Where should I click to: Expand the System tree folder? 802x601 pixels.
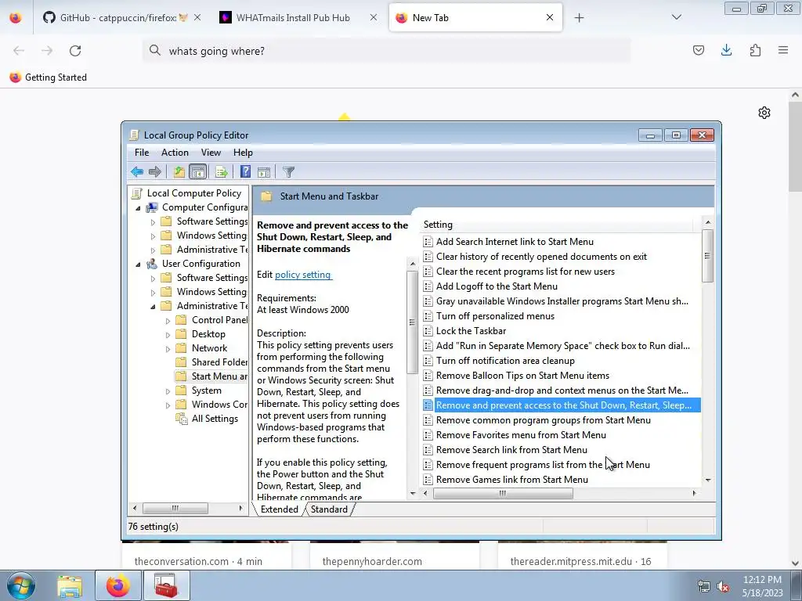pyautogui.click(x=168, y=391)
